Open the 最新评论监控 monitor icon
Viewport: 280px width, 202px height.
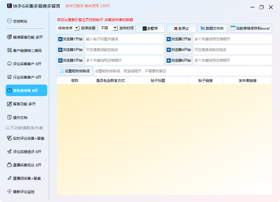[10, 192]
